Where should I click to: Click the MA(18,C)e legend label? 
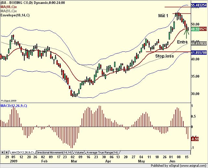click(x=9, y=7)
